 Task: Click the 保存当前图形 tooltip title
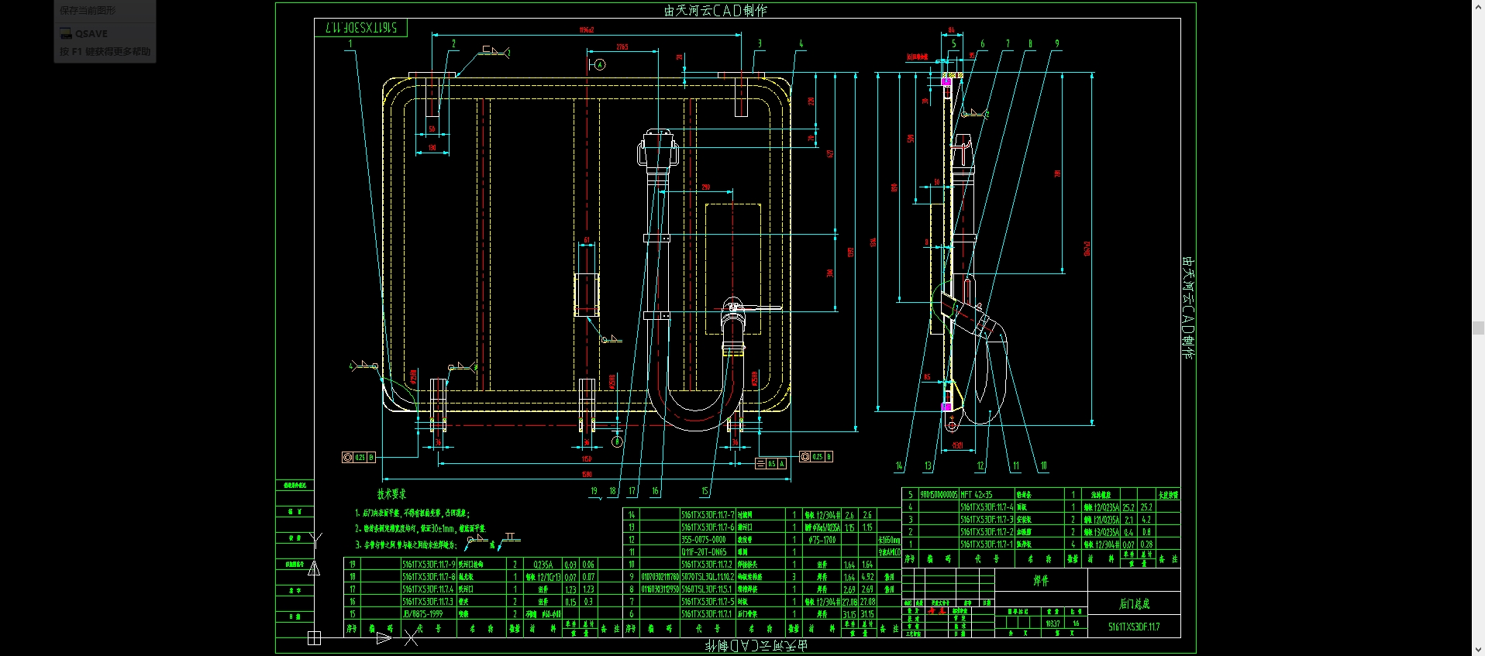(88, 11)
